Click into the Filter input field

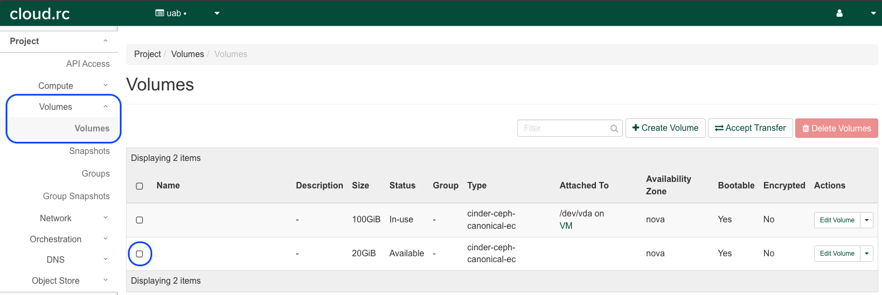click(x=563, y=128)
